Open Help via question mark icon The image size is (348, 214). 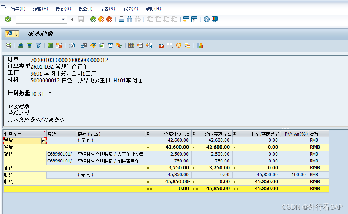coord(207,19)
